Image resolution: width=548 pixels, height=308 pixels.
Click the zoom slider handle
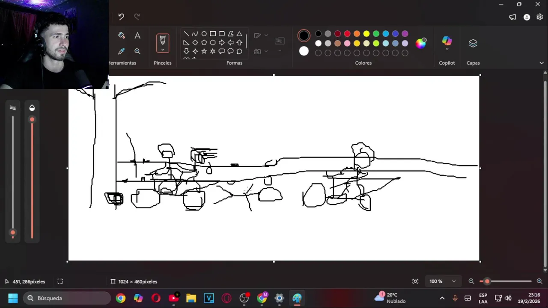[x=487, y=281]
